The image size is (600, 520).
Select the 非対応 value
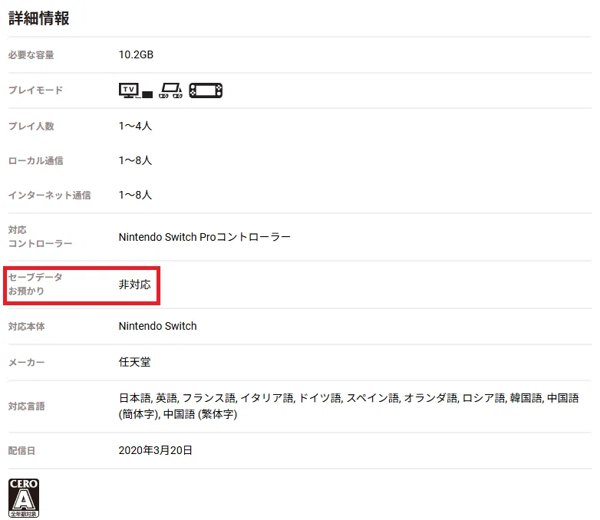(135, 285)
